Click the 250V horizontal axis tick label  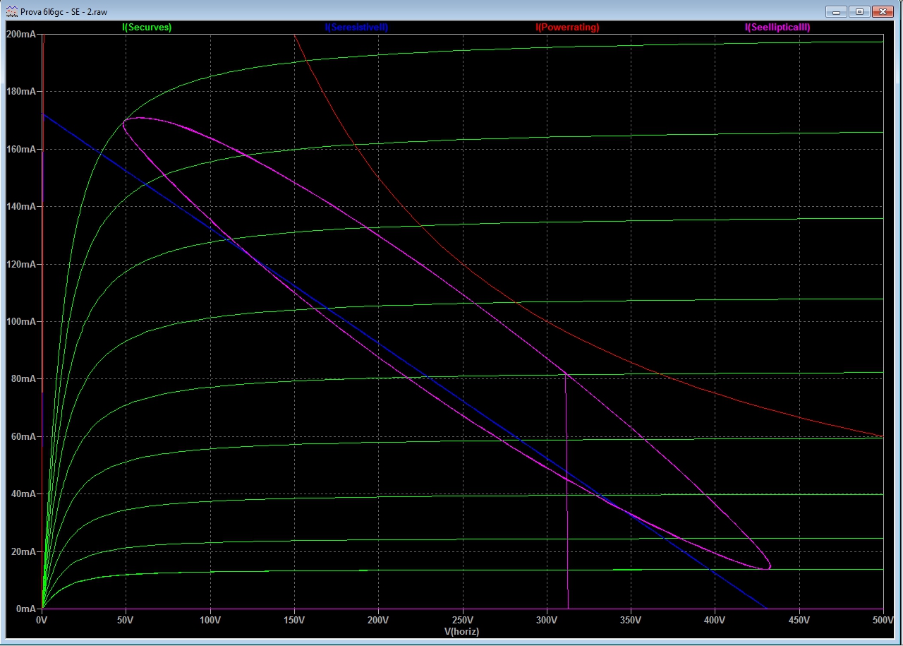click(462, 621)
